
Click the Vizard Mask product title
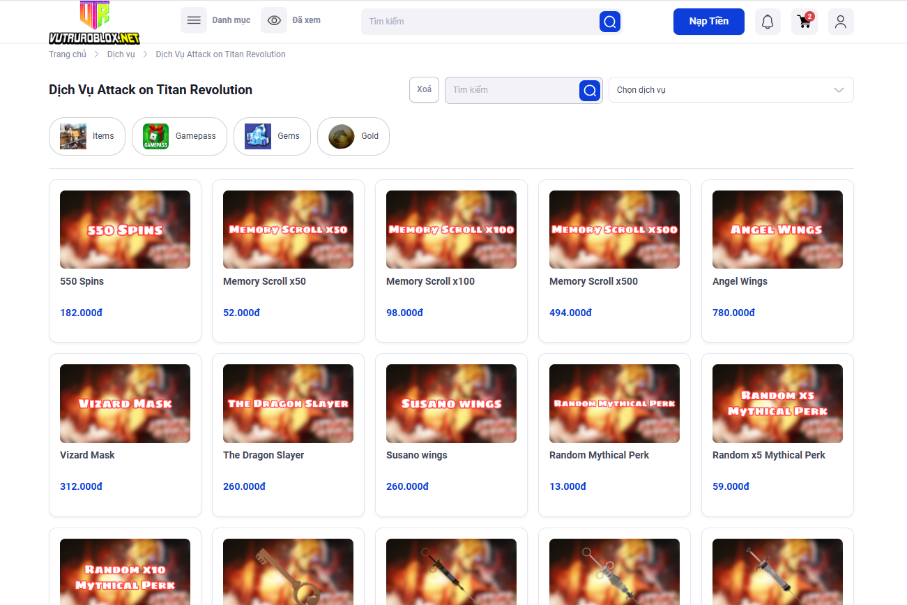(x=87, y=455)
